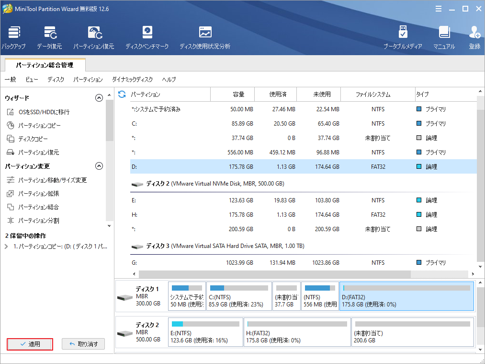Image resolution: width=485 pixels, height=364 pixels.
Task: Select パーティション結合 operation
Action: (x=33, y=207)
